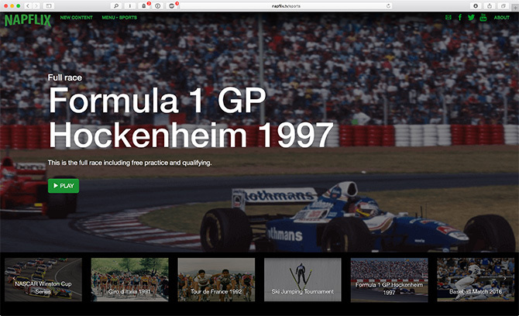Select the Tour de France 1992 thumbnail
The height and width of the screenshot is (316, 519).
216,280
